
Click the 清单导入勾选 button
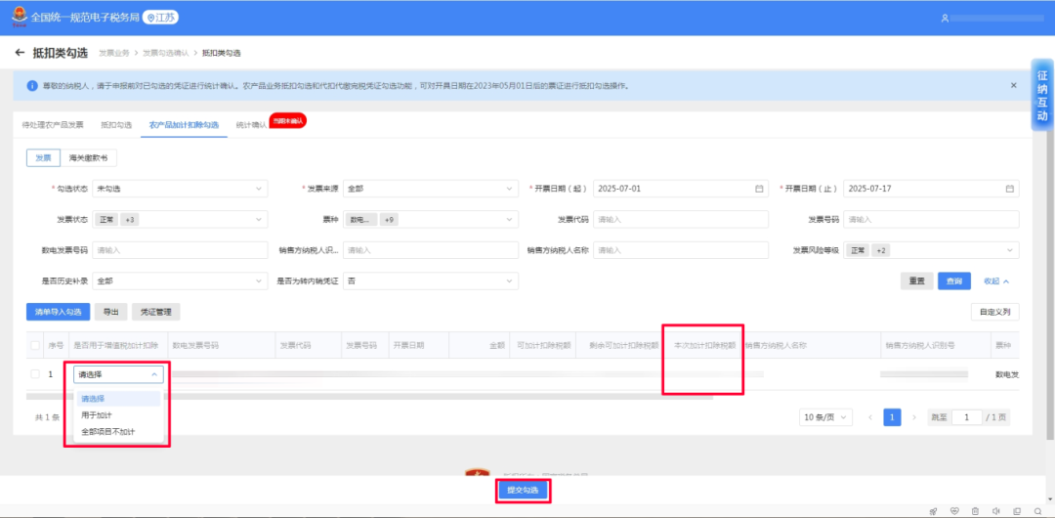pyautogui.click(x=58, y=312)
